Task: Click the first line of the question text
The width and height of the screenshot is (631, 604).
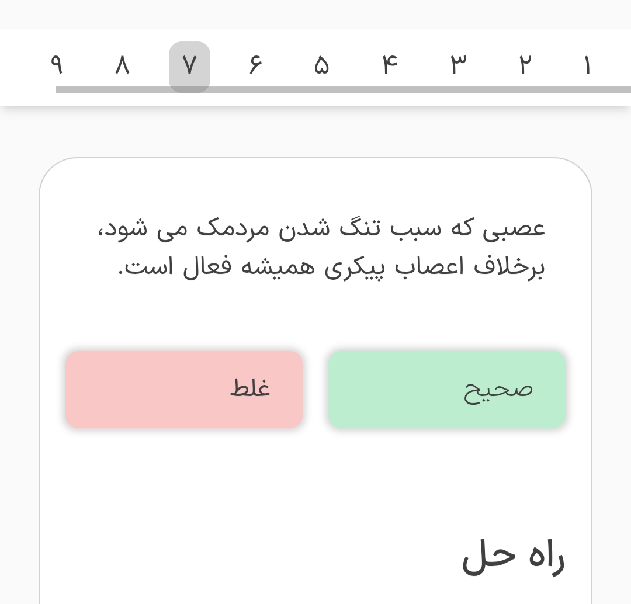Action: tap(321, 228)
